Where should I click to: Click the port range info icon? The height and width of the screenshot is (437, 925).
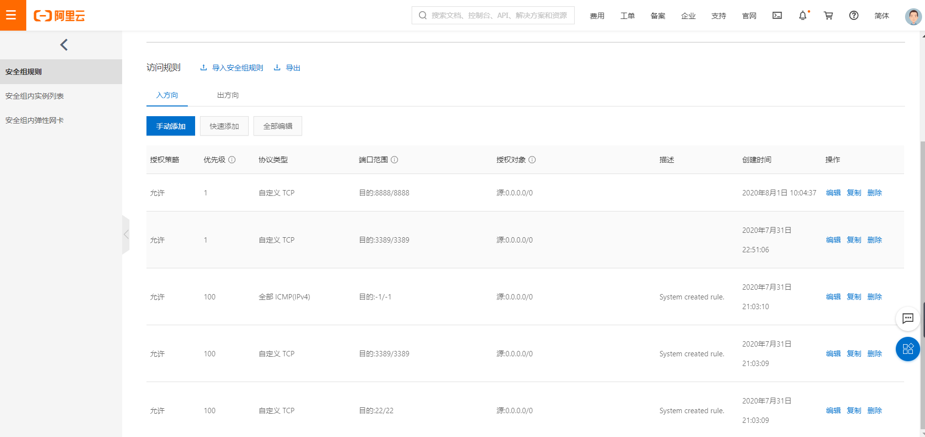point(395,159)
